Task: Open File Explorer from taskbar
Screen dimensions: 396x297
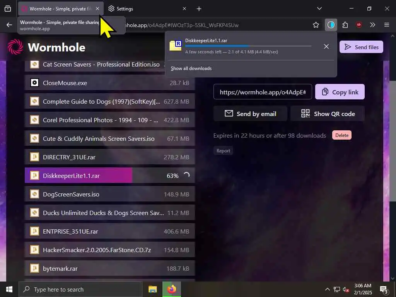Action: coord(152,289)
